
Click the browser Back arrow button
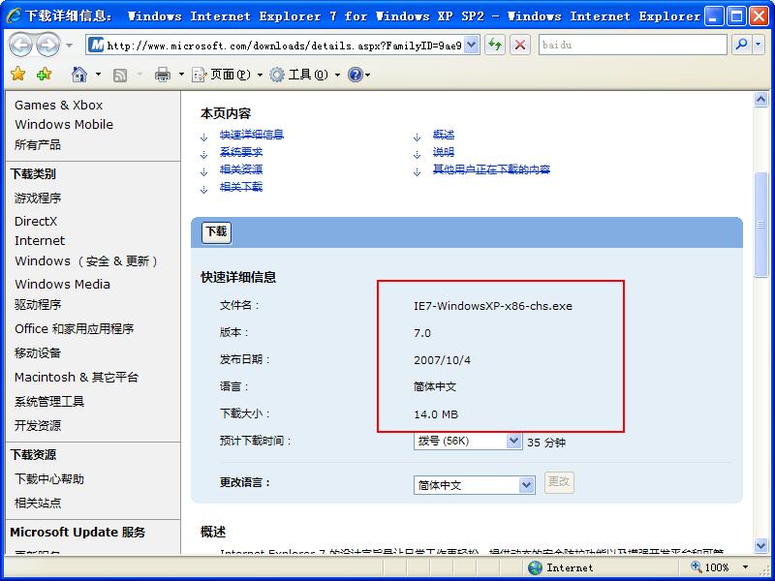click(20, 45)
